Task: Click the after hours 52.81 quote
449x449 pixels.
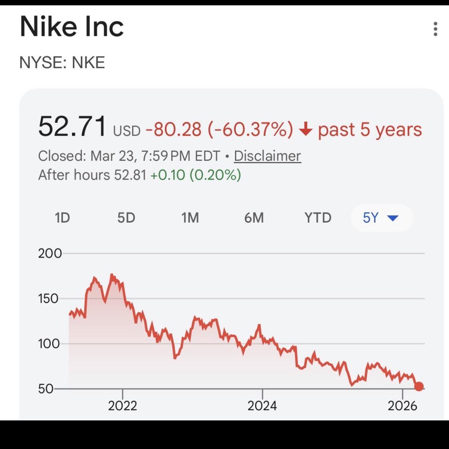Action: (x=130, y=175)
